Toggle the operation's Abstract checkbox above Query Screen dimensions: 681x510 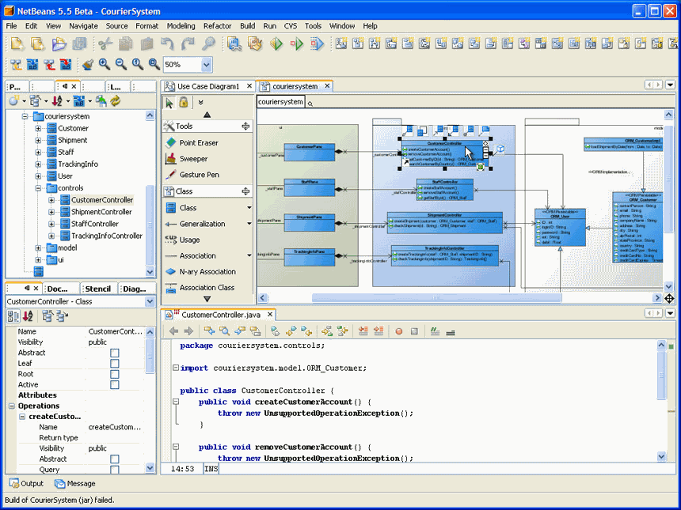(115, 459)
